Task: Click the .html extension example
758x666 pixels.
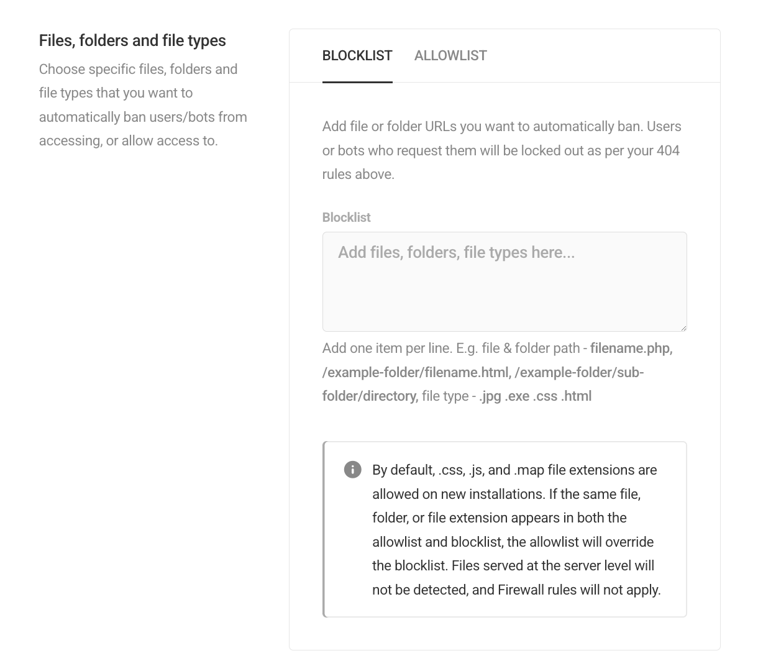Action: pos(576,395)
